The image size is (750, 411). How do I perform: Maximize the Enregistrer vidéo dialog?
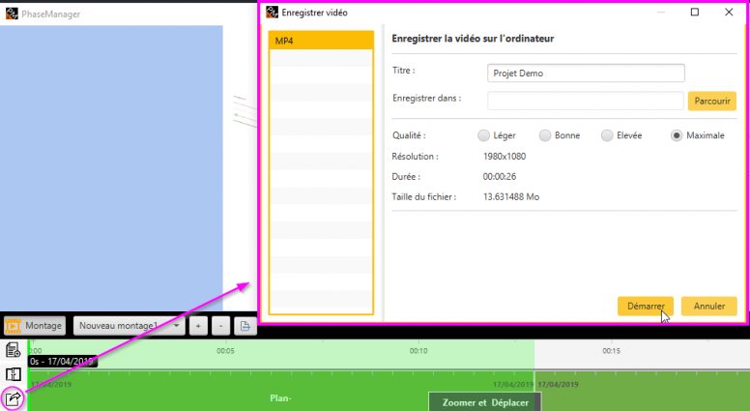point(695,13)
